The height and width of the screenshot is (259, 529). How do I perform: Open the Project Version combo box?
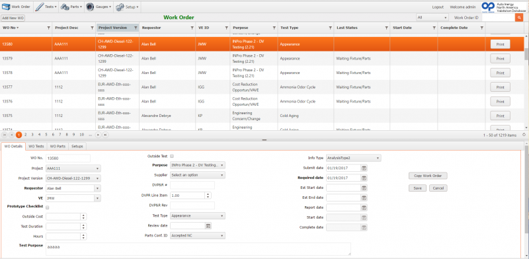click(73, 178)
